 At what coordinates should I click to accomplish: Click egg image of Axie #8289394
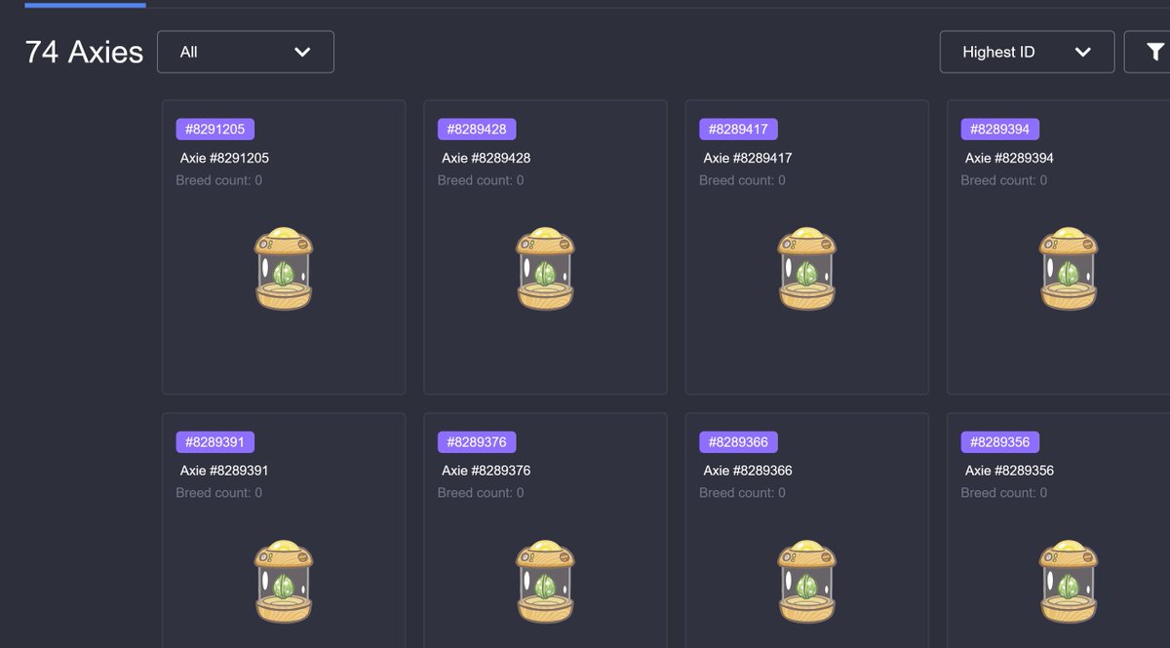pyautogui.click(x=1069, y=268)
